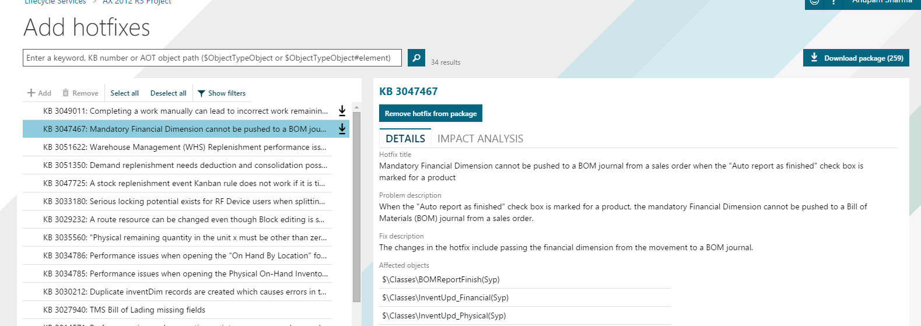Click download arrow icon beside KB 3047467

342,129
